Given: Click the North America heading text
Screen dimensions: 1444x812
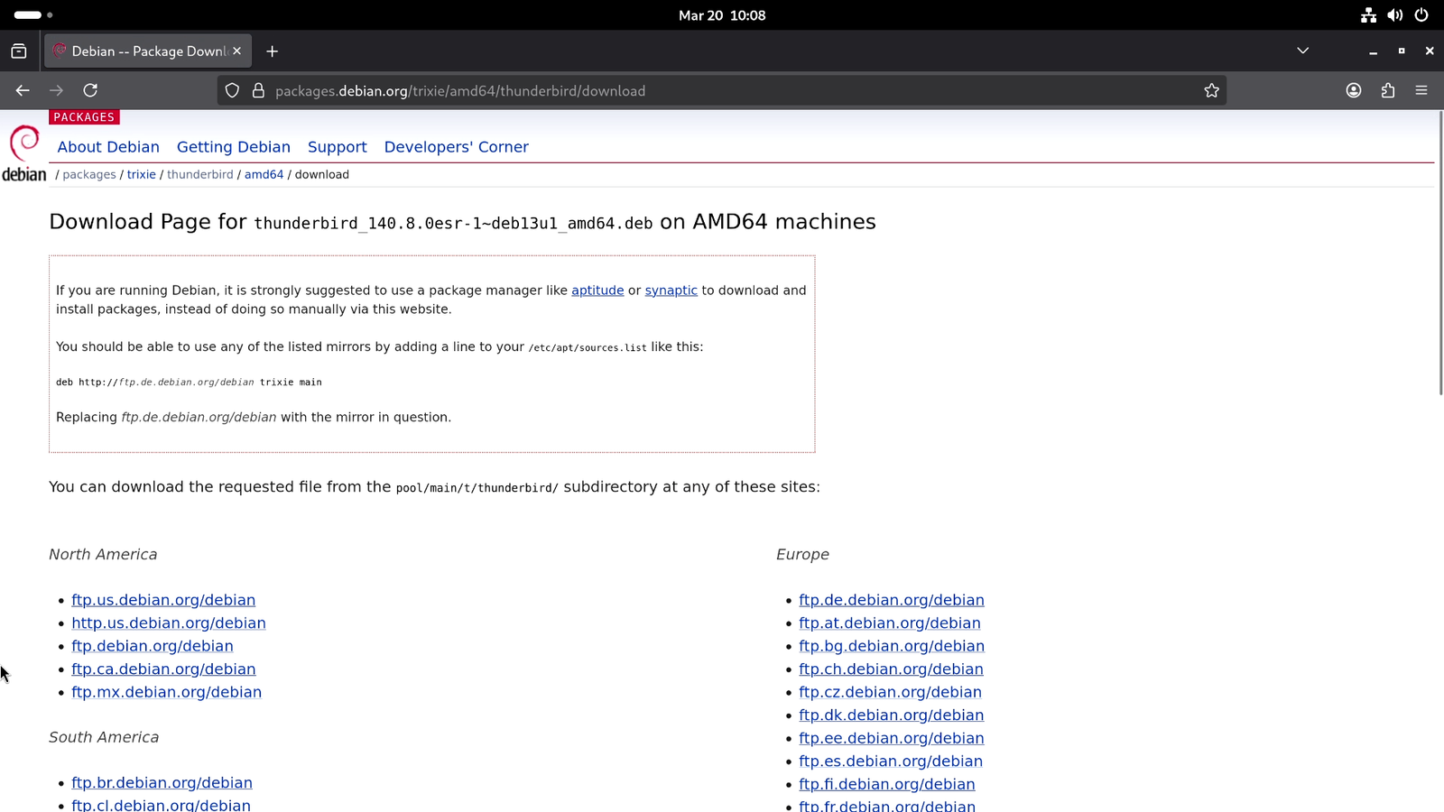Looking at the screenshot, I should [103, 555].
